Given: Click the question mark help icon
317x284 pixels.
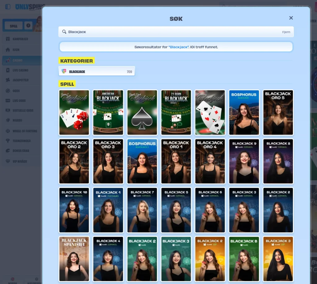Looking at the screenshot, I should point(28,26).
